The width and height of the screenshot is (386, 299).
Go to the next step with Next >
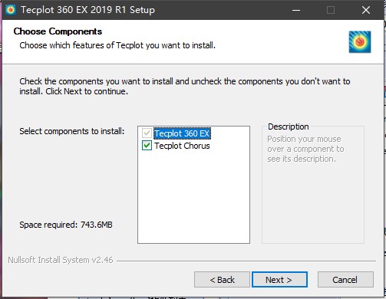(279, 280)
